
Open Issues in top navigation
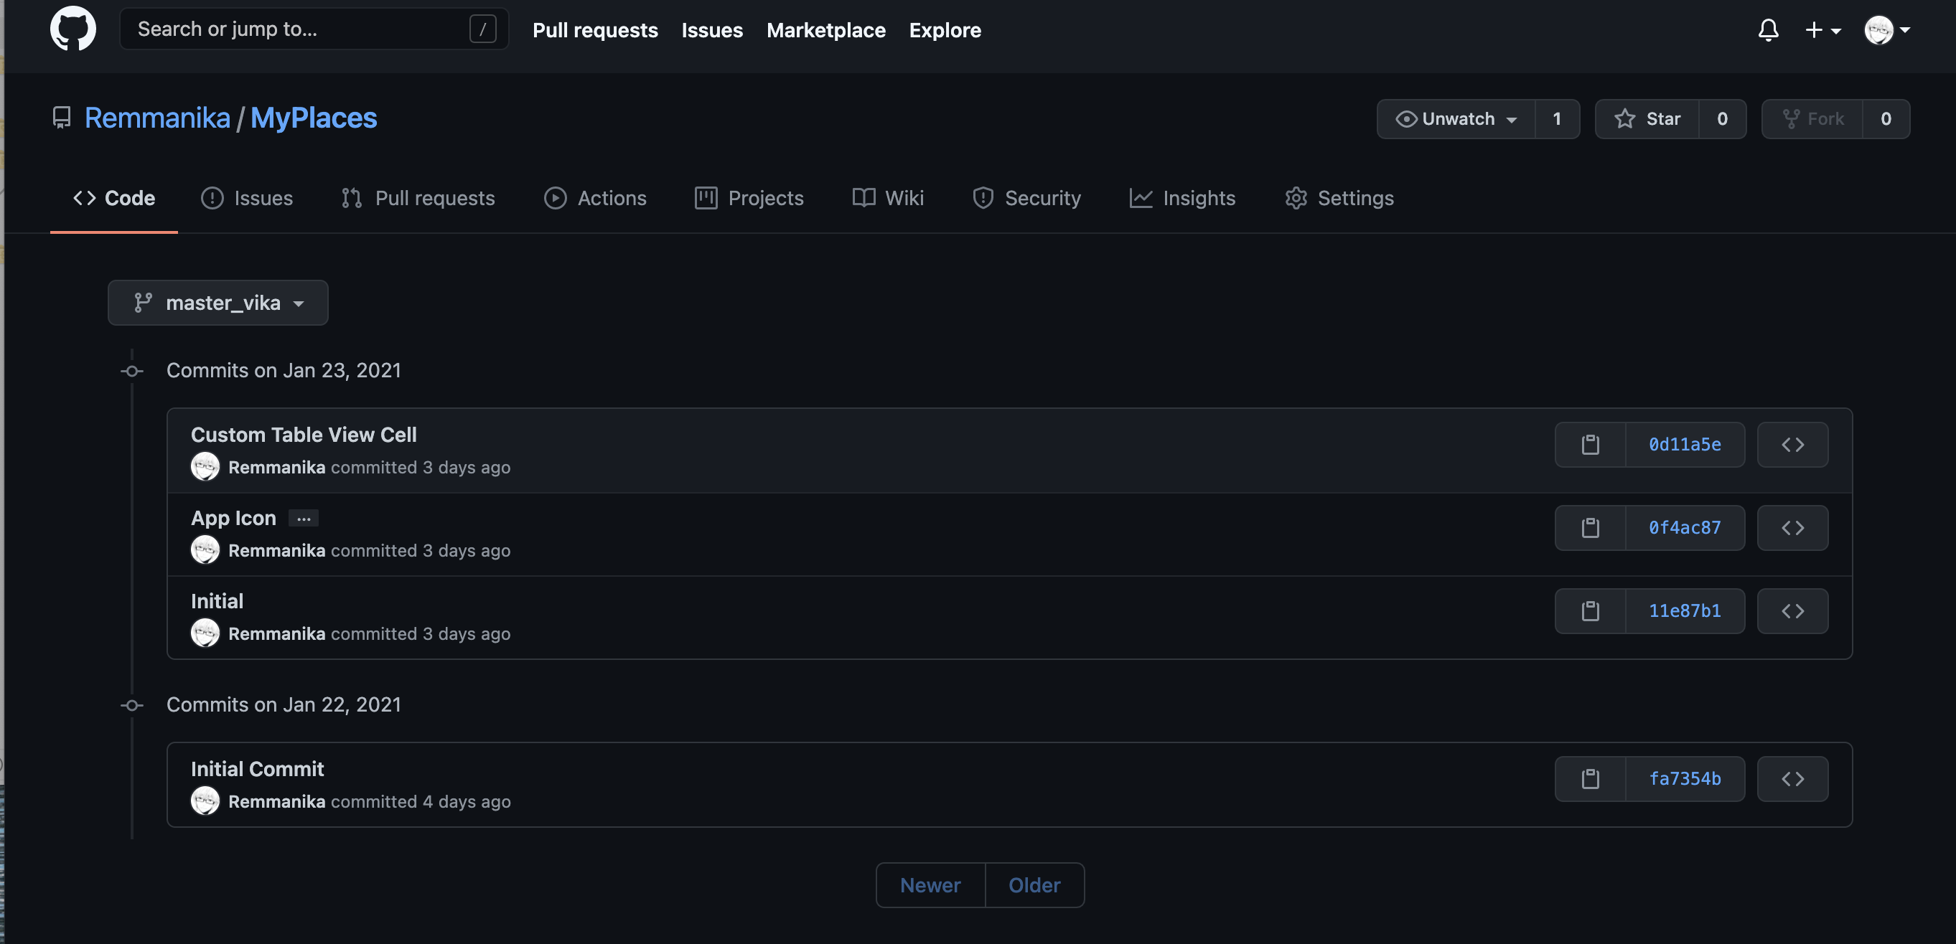711,29
